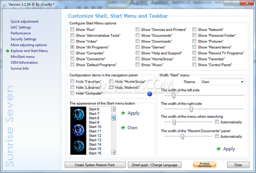Enable Show "Run" checkbox
The image size is (256, 173).
pos(72,29)
